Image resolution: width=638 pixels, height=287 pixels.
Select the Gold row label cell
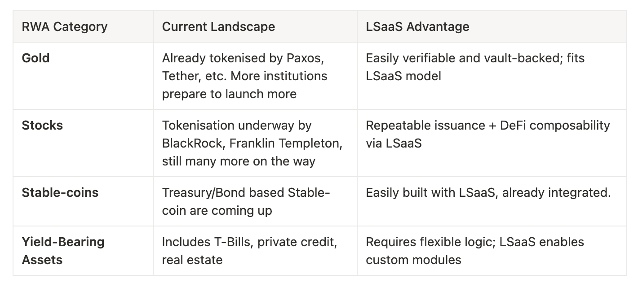[x=36, y=58]
